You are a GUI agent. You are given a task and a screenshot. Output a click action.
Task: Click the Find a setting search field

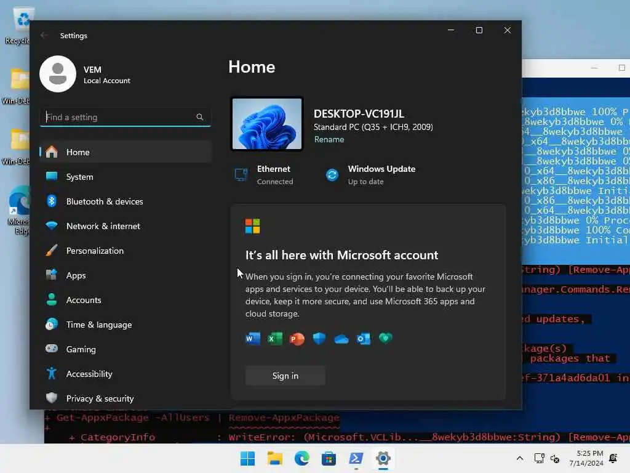point(126,117)
